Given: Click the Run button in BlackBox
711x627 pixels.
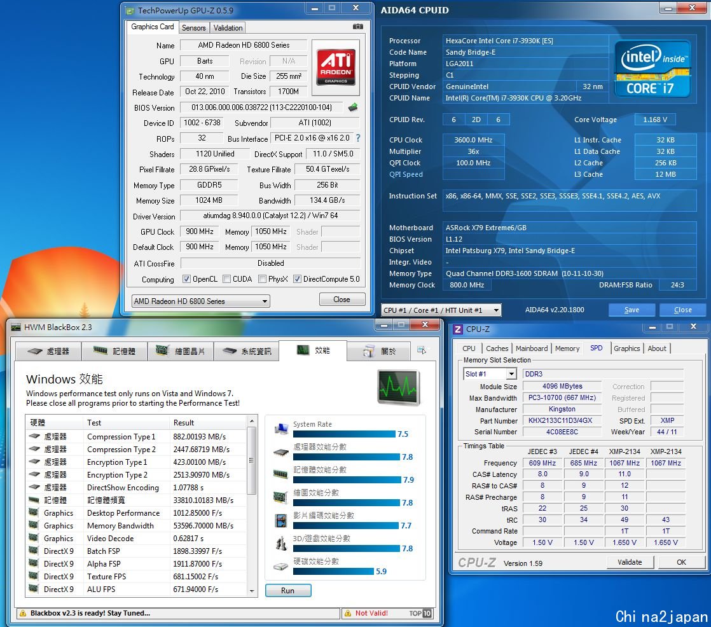Looking at the screenshot, I should [288, 590].
